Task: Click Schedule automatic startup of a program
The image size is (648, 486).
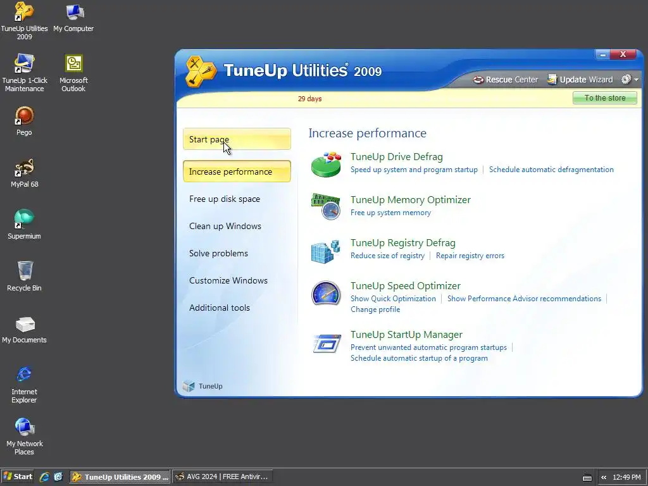Action: click(x=419, y=358)
